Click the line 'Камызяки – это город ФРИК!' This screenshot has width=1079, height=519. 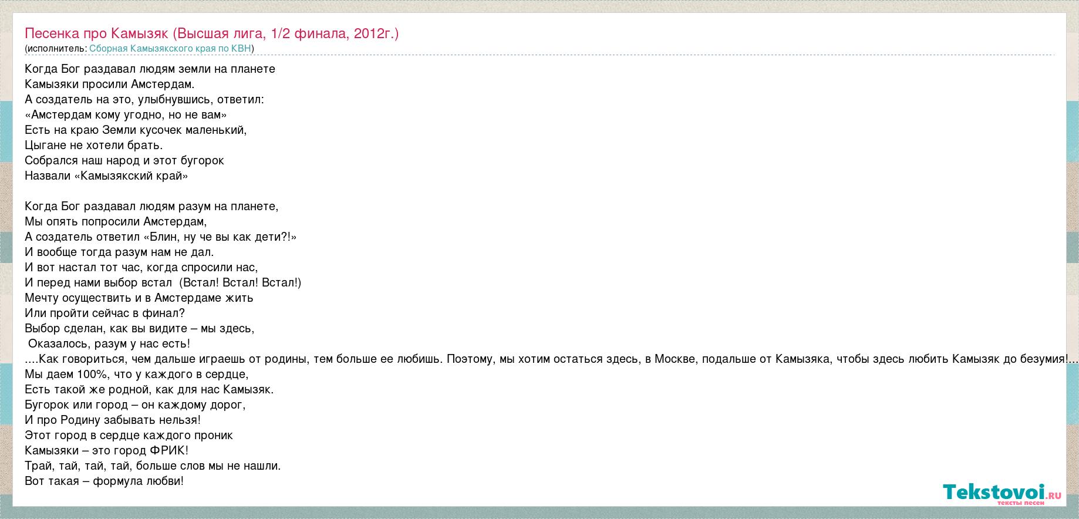point(106,451)
